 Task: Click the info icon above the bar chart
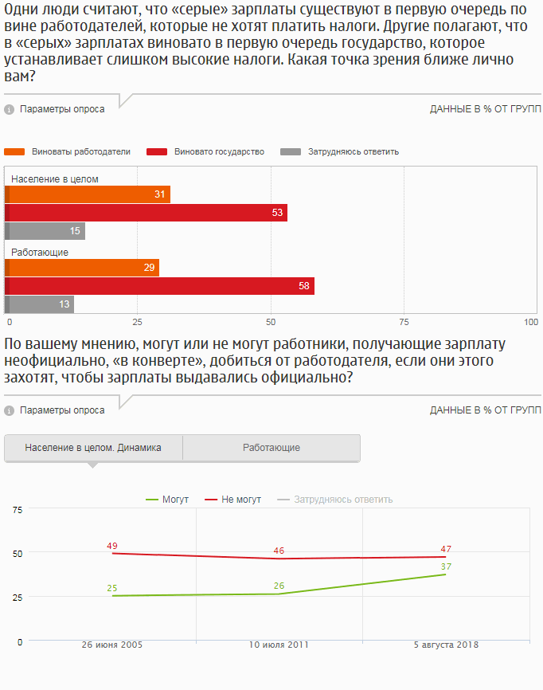pos(9,109)
